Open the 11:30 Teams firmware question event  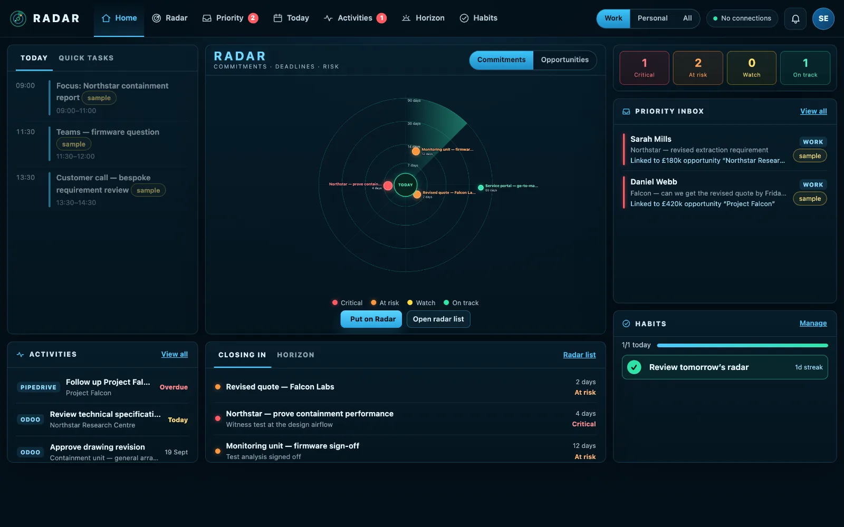click(x=102, y=144)
